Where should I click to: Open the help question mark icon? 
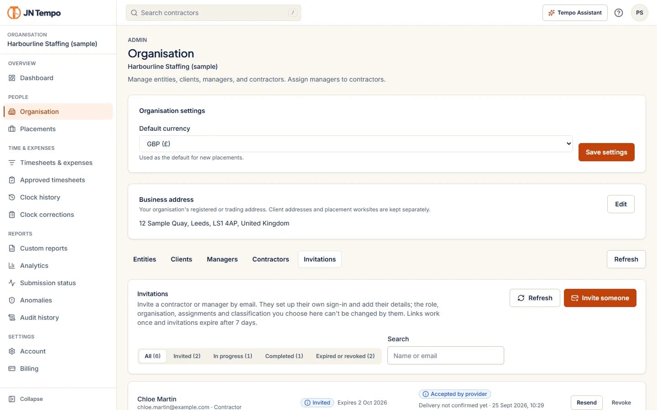coord(619,13)
